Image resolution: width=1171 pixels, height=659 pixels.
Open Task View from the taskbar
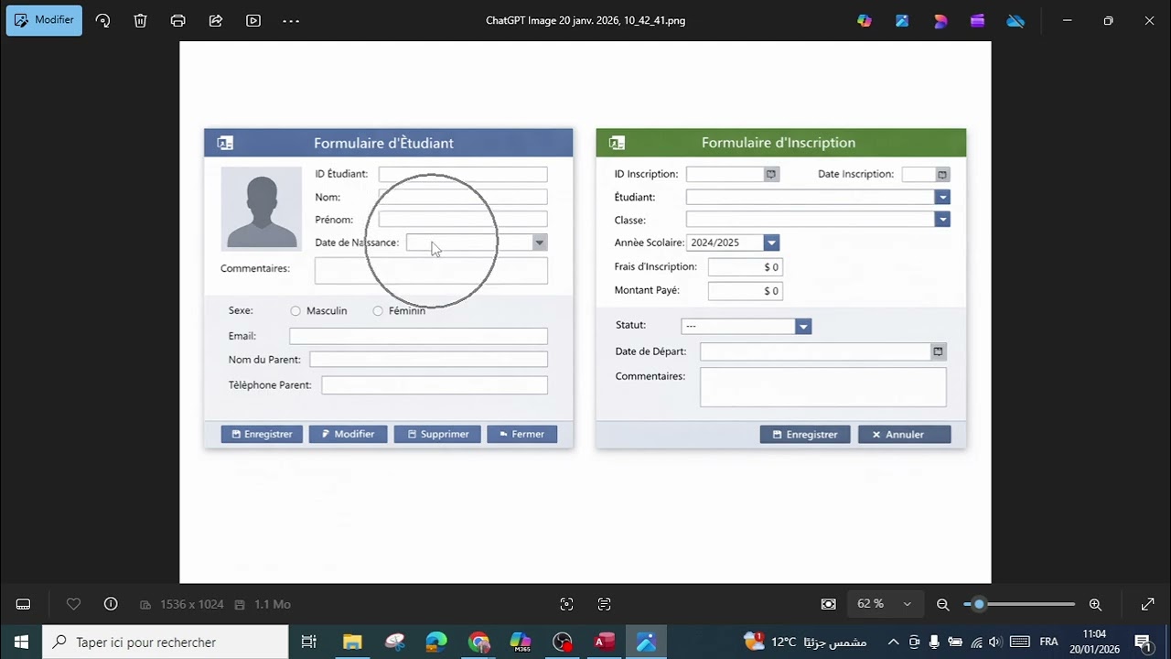[x=308, y=643]
